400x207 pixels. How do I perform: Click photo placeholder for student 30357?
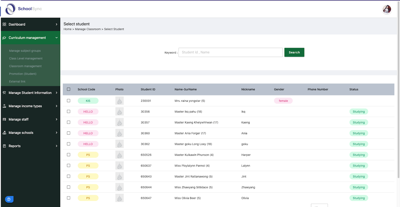point(119,122)
